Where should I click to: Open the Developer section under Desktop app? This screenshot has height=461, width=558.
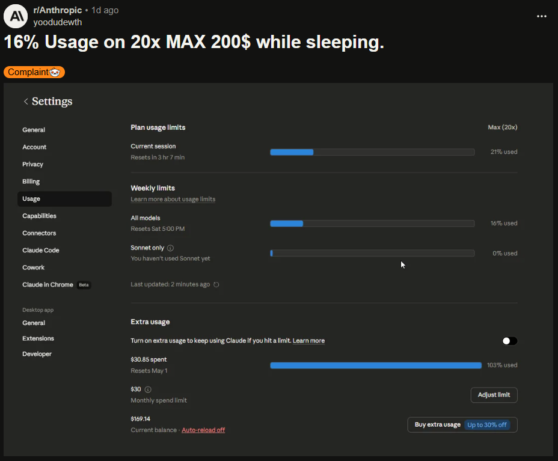tap(37, 354)
